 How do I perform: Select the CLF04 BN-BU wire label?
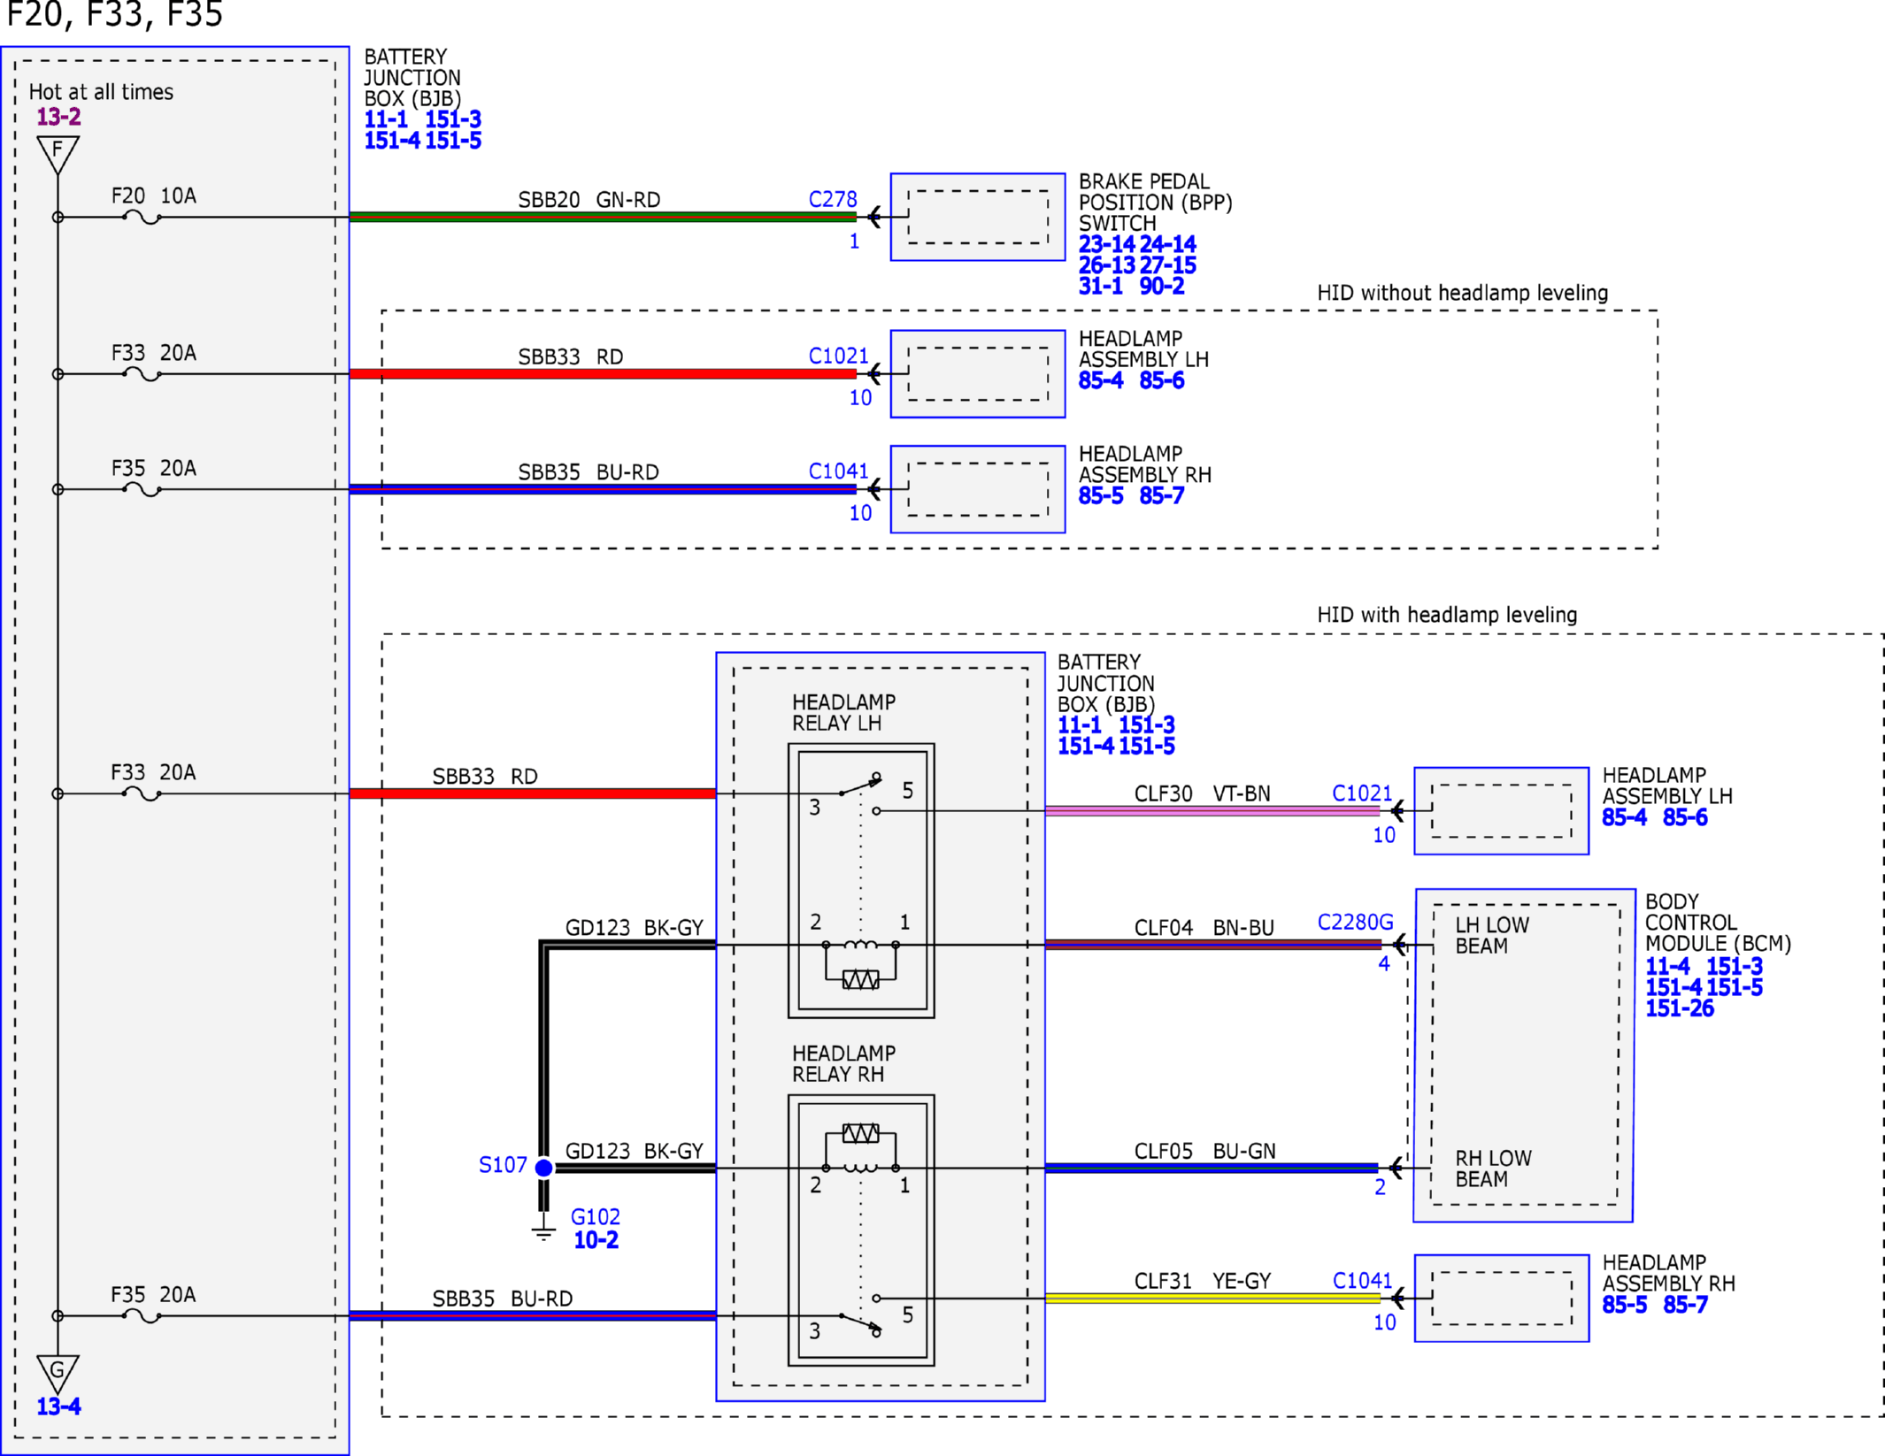click(x=1204, y=928)
